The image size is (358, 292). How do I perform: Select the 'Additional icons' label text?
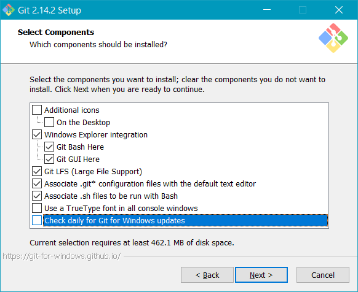pos(72,110)
